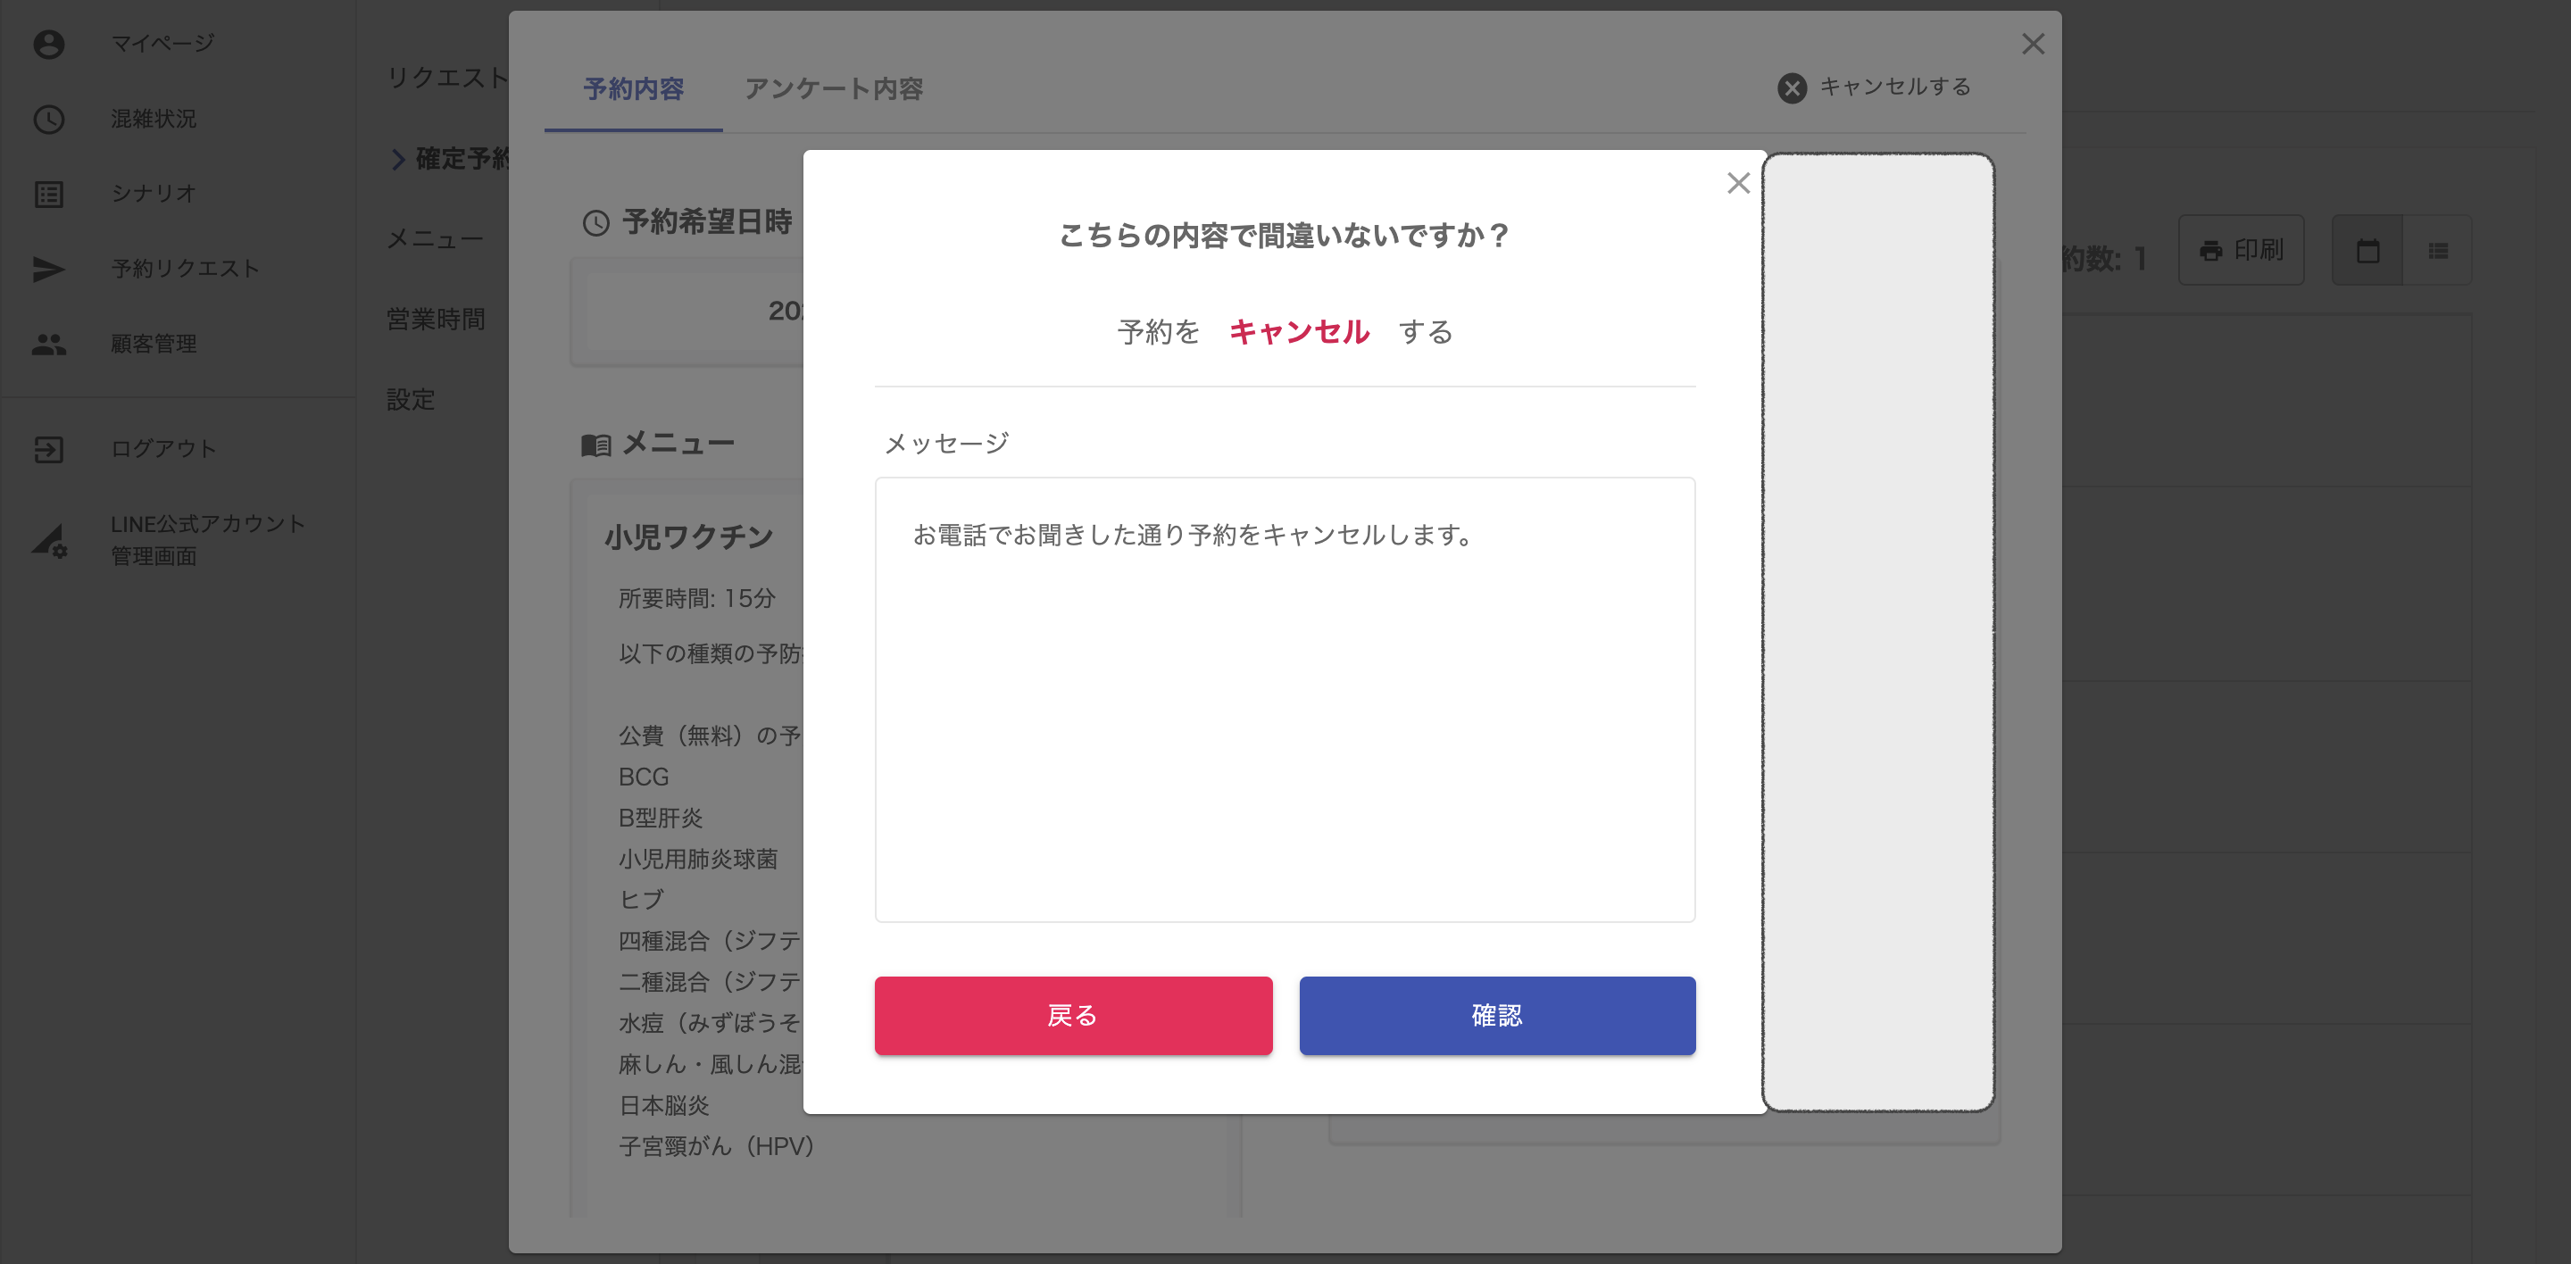2571x1264 pixels.
Task: Close the confirmation dialog with X
Action: 1737,183
